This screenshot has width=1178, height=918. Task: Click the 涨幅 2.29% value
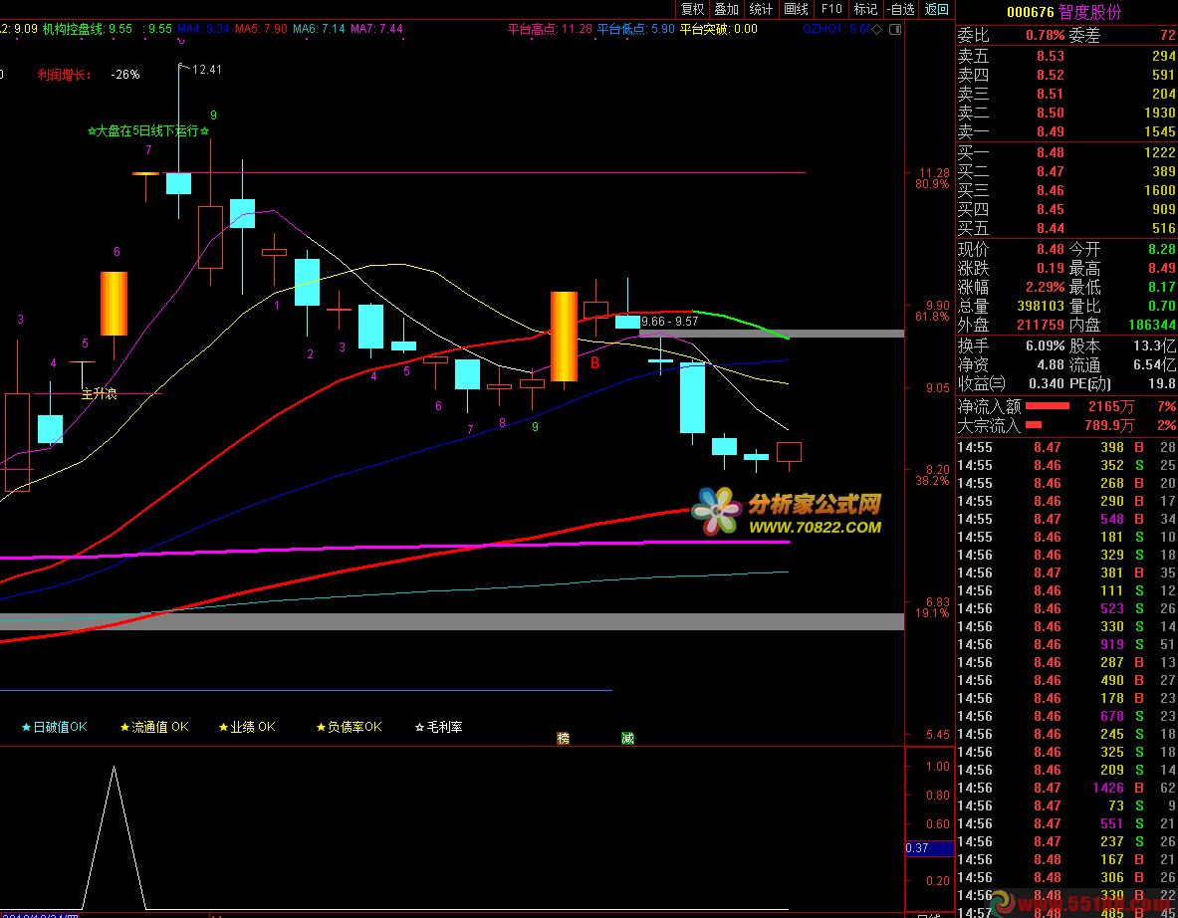(x=1045, y=287)
